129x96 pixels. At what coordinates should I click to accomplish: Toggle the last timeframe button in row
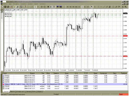(x=88, y=7)
